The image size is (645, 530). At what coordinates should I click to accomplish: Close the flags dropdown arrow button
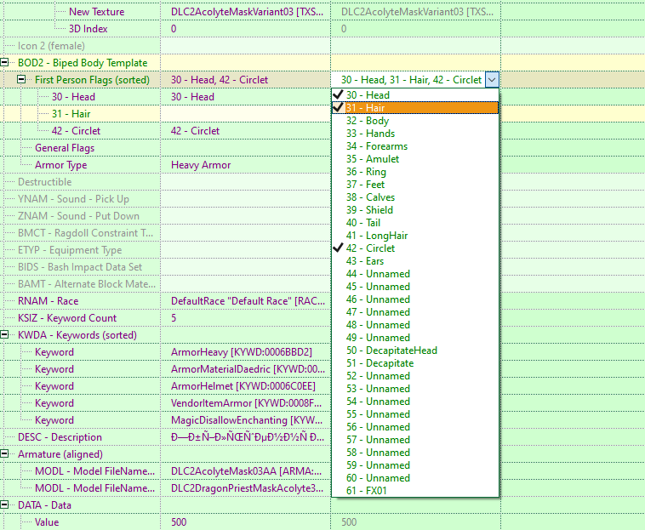click(x=492, y=80)
